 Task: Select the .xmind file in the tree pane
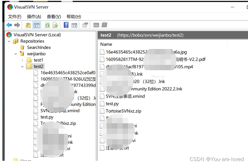(x=60, y=111)
